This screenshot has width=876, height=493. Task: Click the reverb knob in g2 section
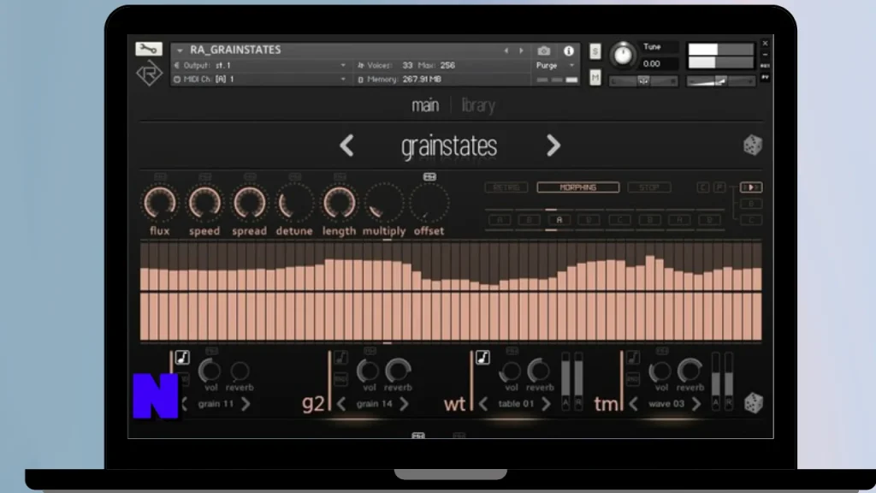398,370
